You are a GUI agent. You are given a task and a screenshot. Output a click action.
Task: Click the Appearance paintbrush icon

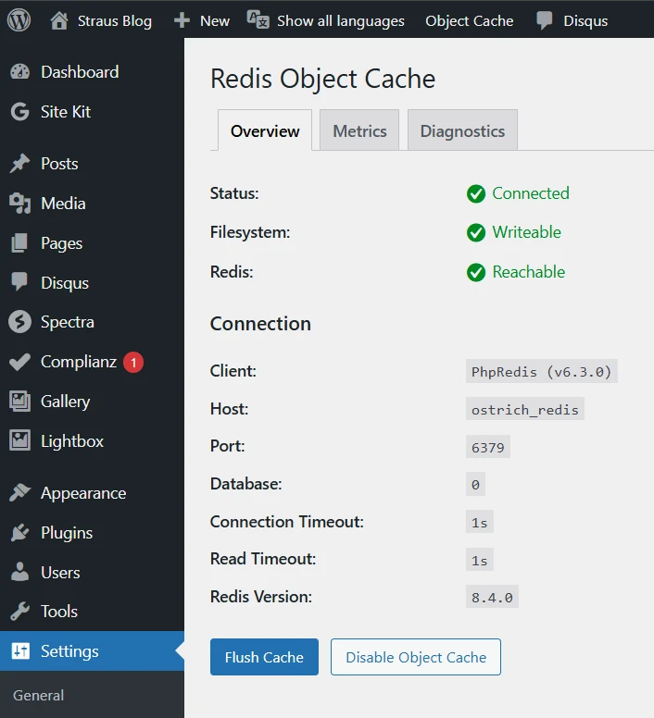tap(20, 493)
